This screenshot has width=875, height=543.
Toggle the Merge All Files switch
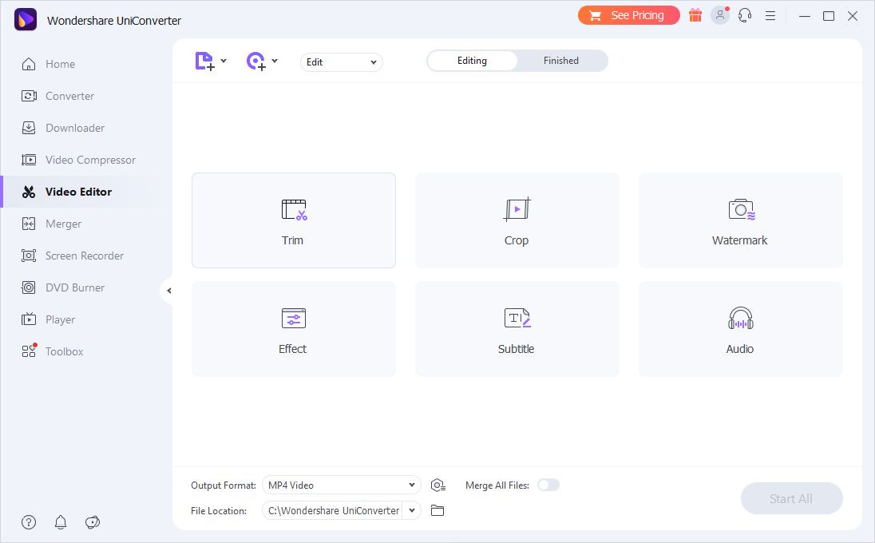click(548, 485)
